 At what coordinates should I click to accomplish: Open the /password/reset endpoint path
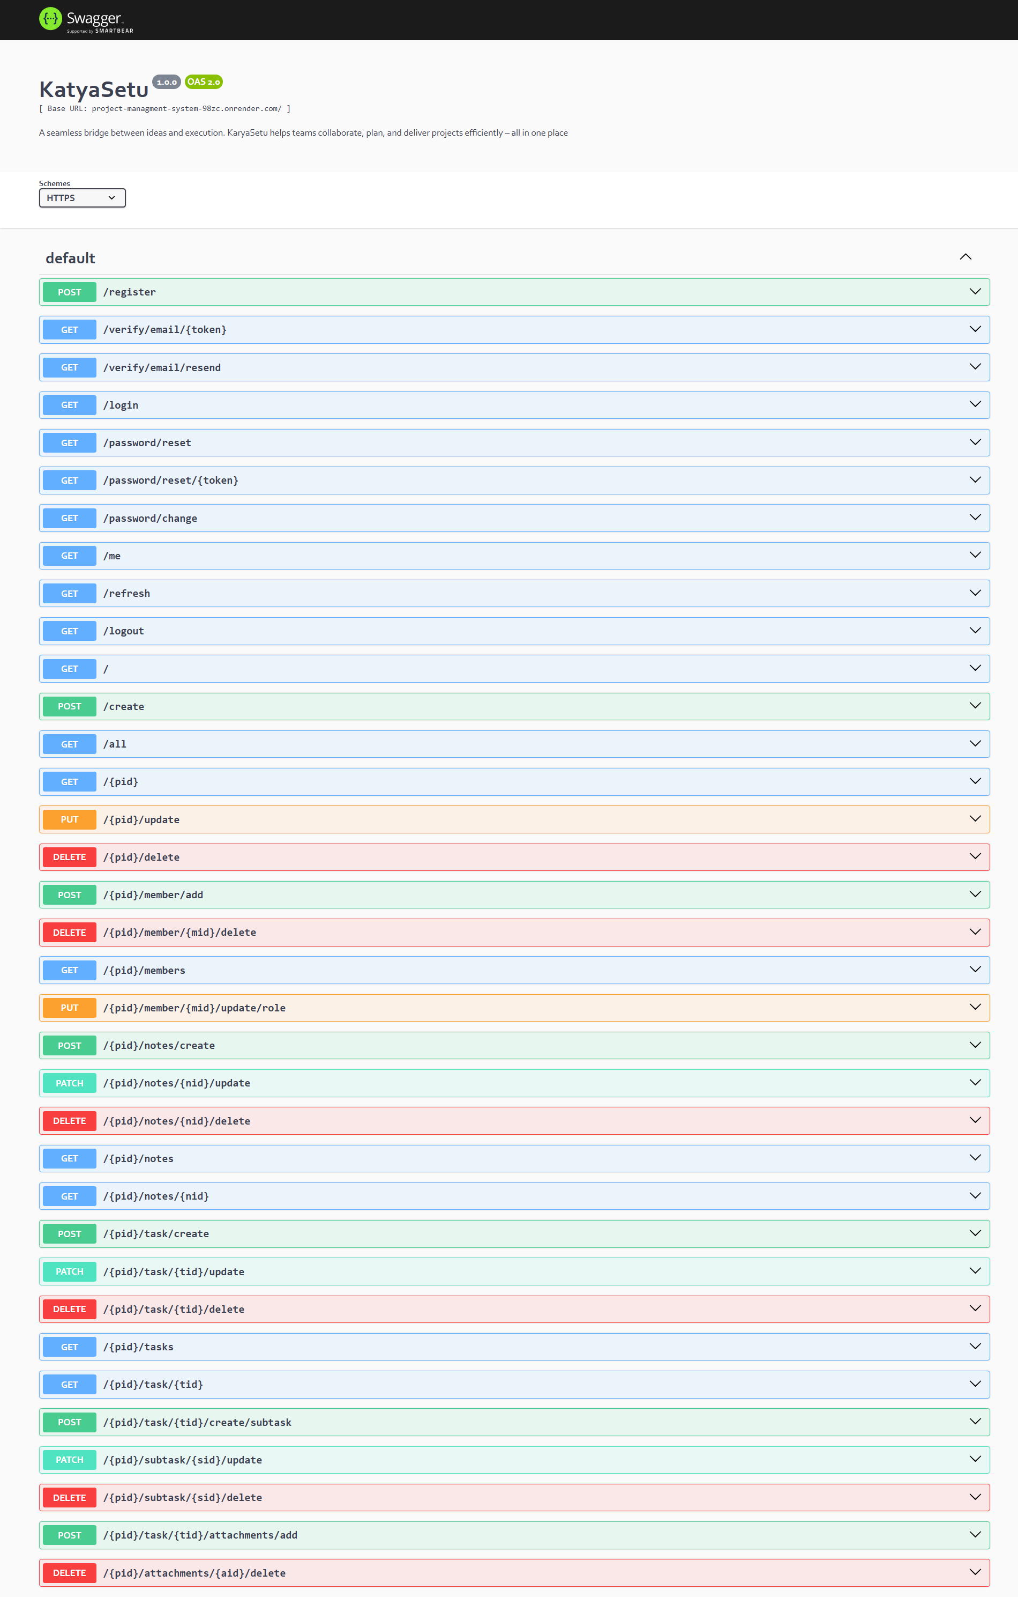[147, 442]
